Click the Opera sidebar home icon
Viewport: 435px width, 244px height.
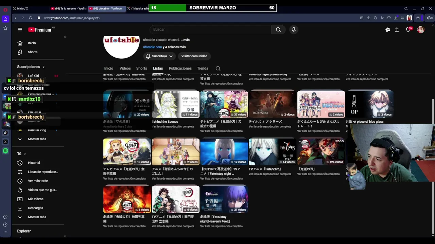(x=5, y=19)
